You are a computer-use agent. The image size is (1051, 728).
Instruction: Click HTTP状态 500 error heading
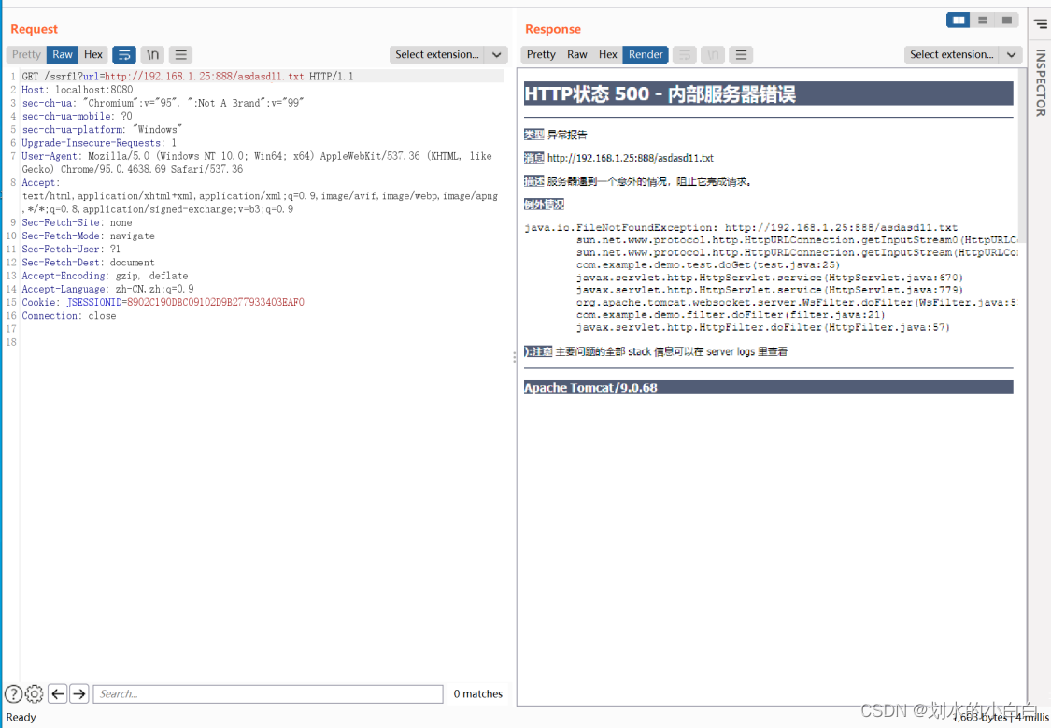pos(660,93)
